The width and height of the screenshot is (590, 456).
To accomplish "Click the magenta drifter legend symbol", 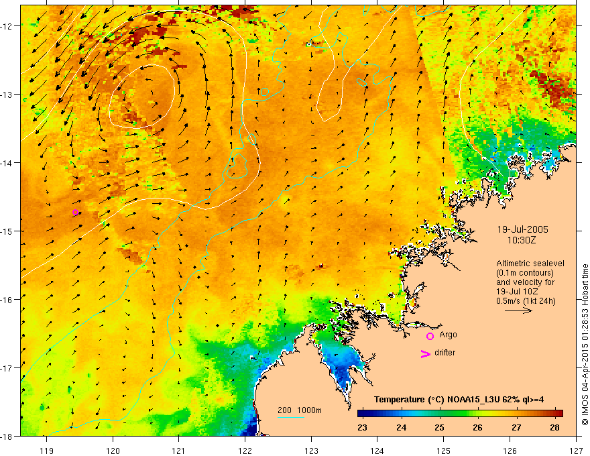I will point(425,354).
